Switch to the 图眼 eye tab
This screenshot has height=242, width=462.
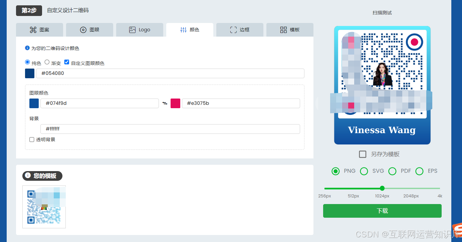(x=89, y=30)
